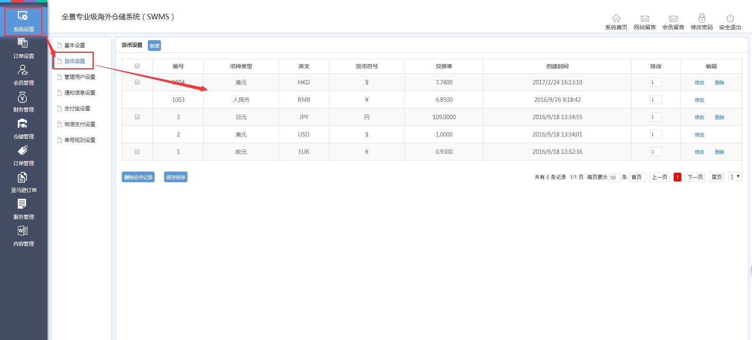Image resolution: width=752 pixels, height=340 pixels.
Task: Select 单号规则设置 menu item
Action: point(79,140)
